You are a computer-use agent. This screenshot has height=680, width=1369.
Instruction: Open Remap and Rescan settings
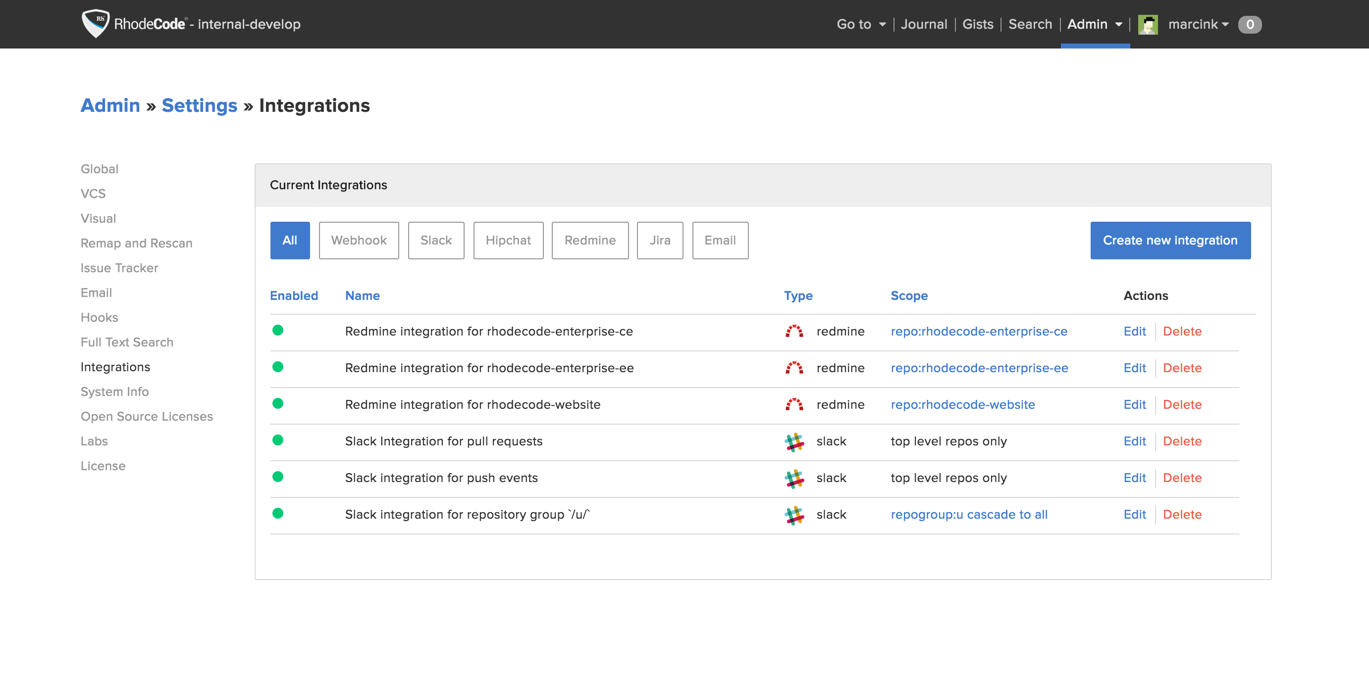click(137, 243)
